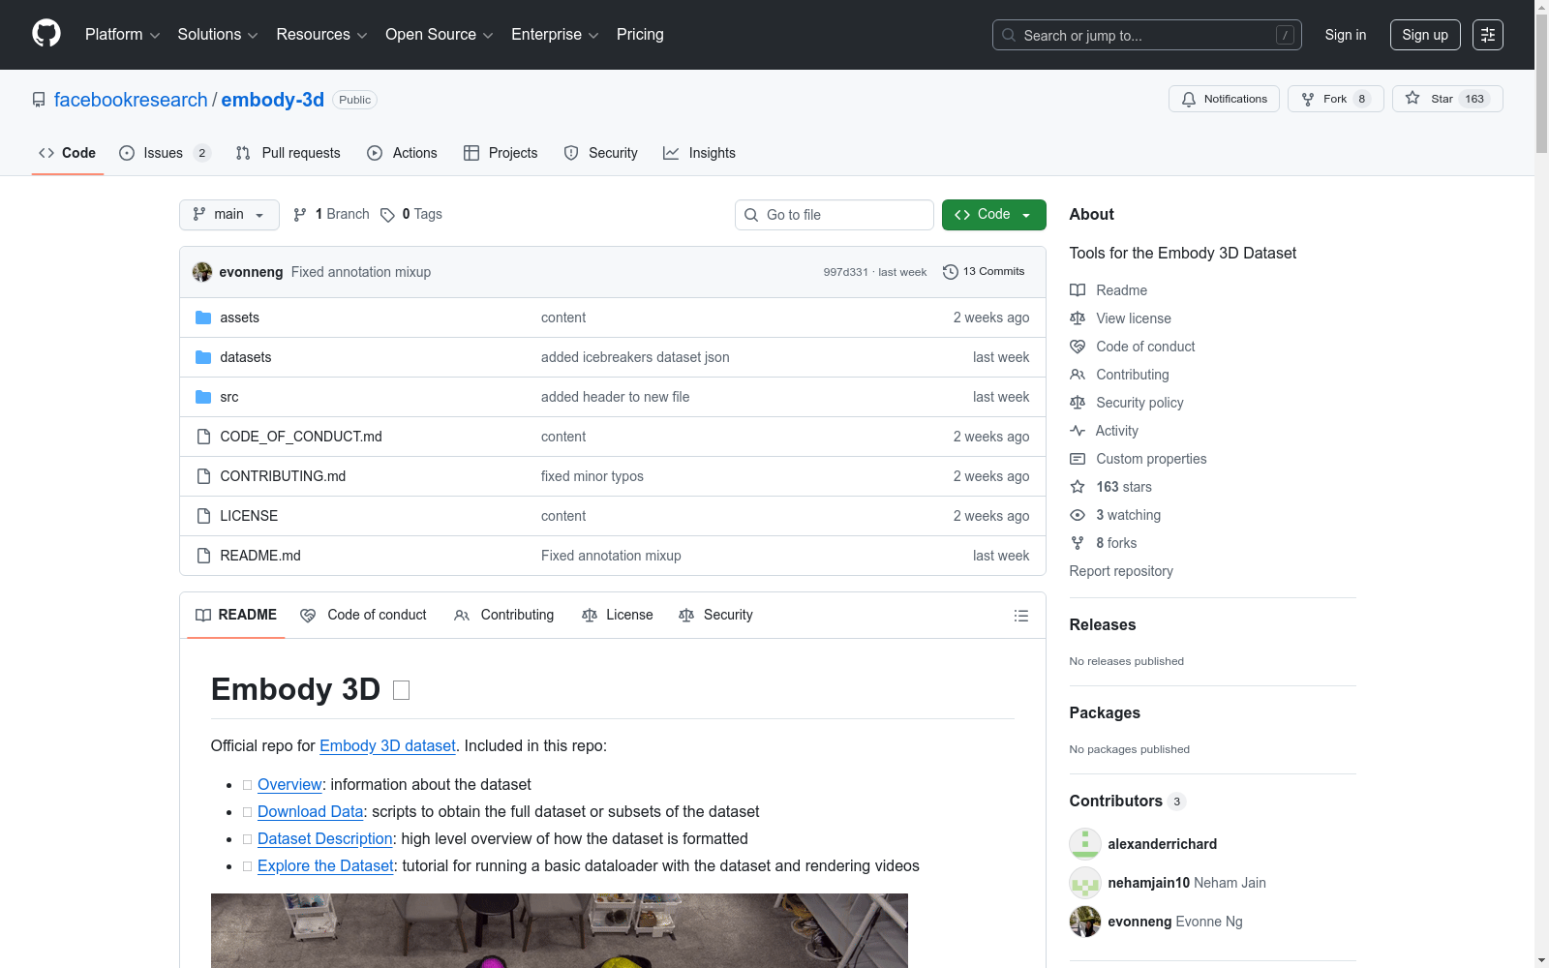The height and width of the screenshot is (968, 1549).
Task: Click the fork icon beside 8 forks
Action: [1078, 543]
